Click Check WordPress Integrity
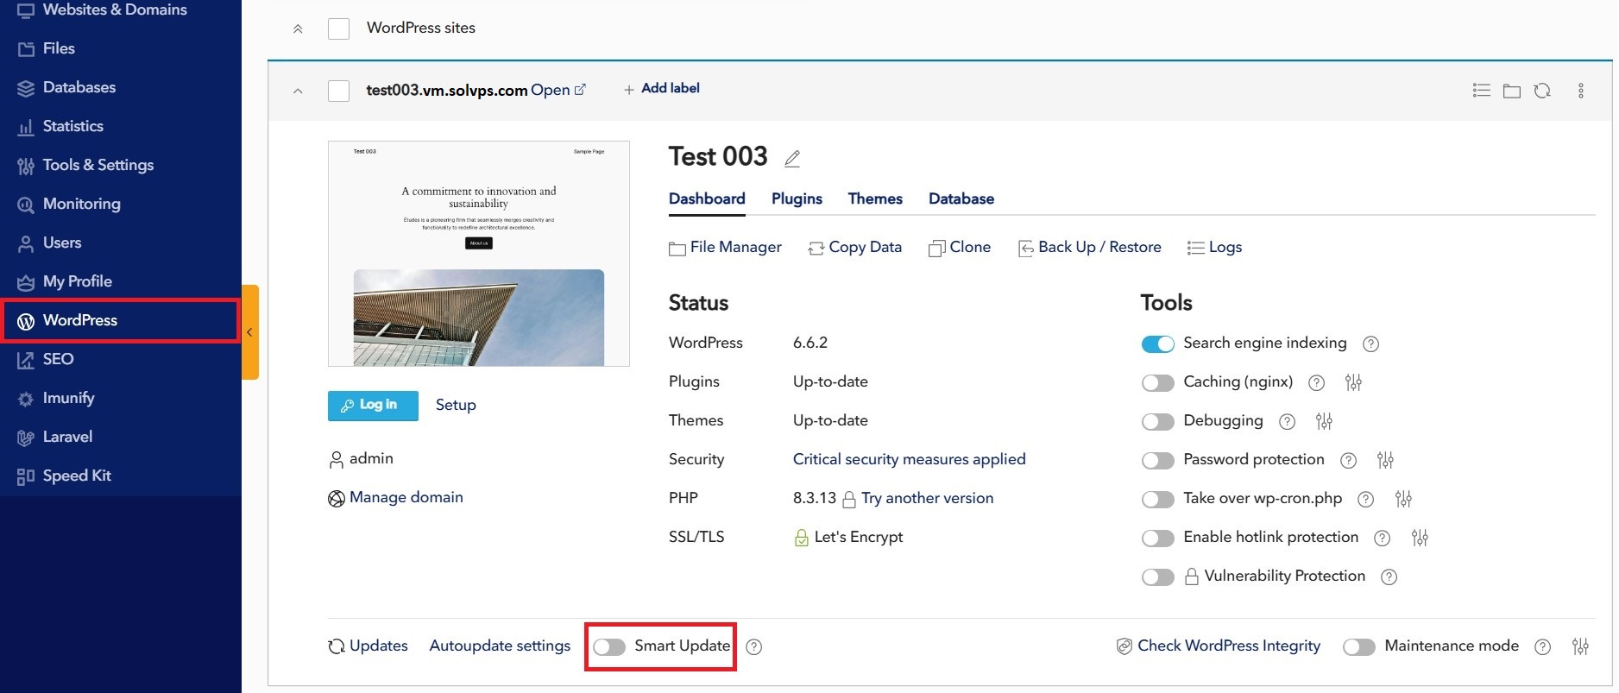This screenshot has height=693, width=1619. [1219, 646]
